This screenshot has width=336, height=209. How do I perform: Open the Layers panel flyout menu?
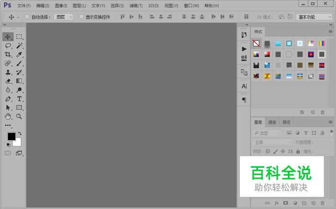pos(331,122)
